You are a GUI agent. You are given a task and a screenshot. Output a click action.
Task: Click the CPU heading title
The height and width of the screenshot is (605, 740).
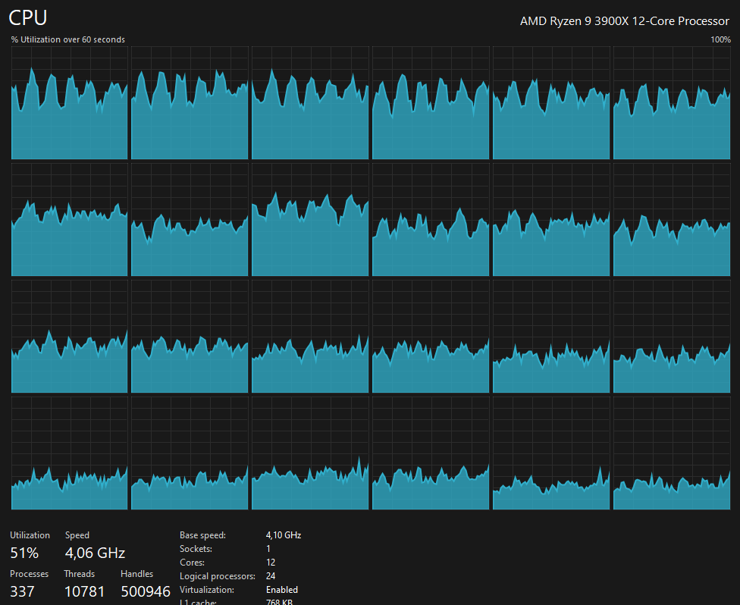[28, 18]
